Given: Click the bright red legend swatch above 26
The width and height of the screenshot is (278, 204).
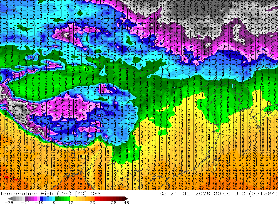Looking at the screenshot, I should 96,198.
